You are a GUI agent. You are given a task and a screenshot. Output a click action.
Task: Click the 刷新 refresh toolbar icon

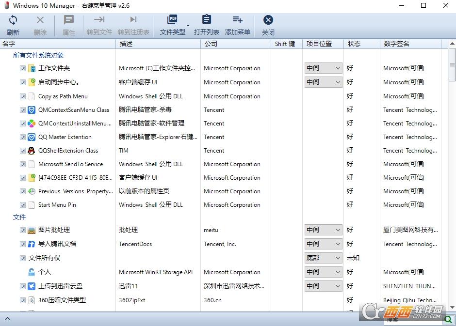(x=13, y=20)
